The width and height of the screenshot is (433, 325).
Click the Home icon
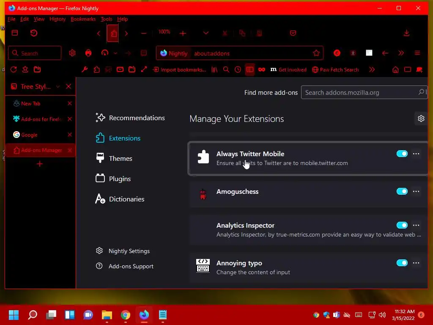tap(395, 70)
